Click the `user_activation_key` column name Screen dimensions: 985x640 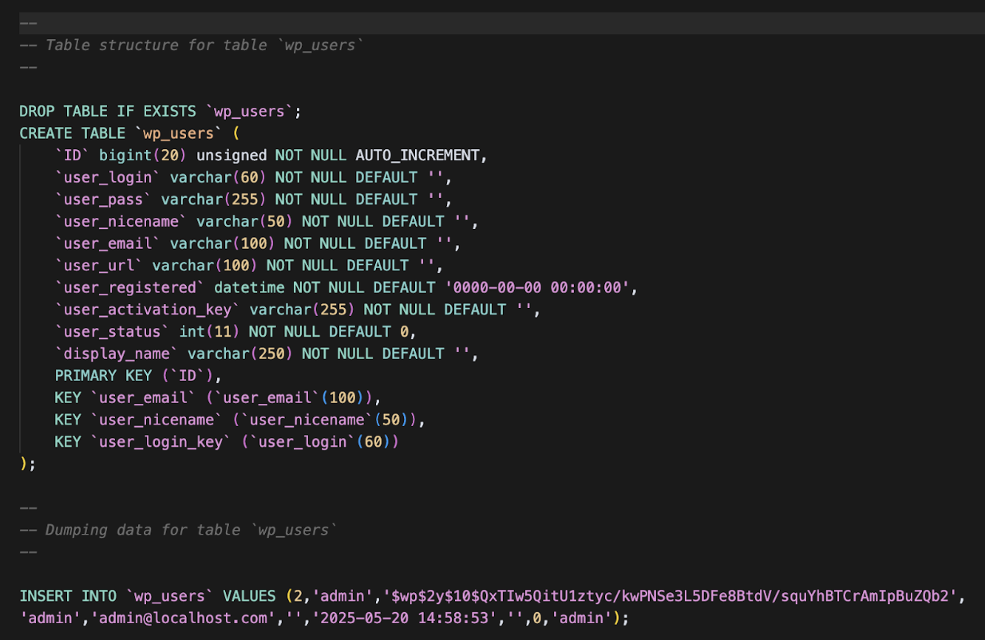[148, 309]
